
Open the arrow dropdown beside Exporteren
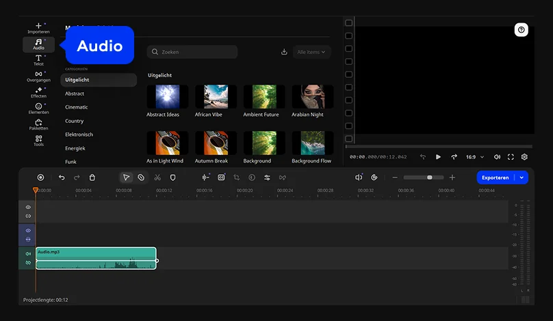(522, 178)
